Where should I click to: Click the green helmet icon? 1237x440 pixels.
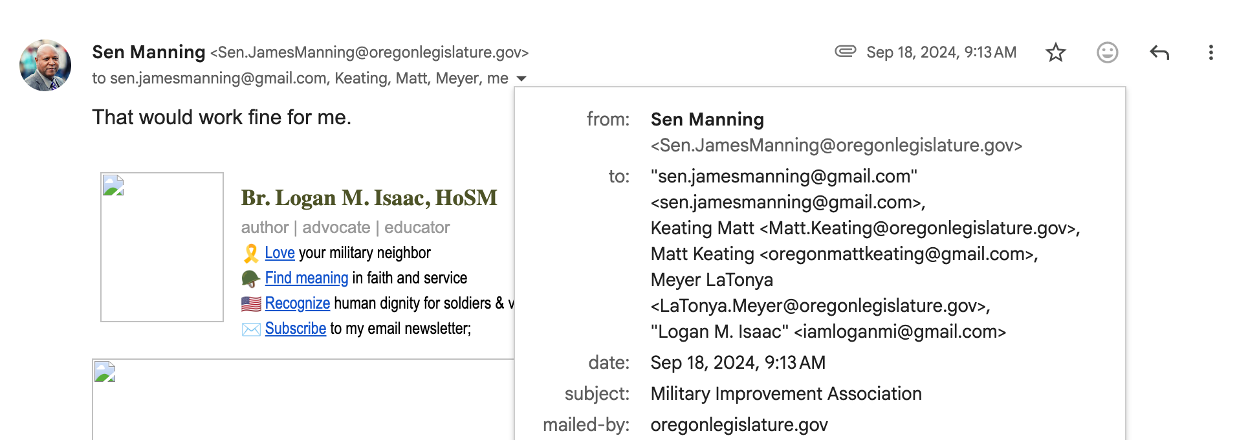pos(250,278)
